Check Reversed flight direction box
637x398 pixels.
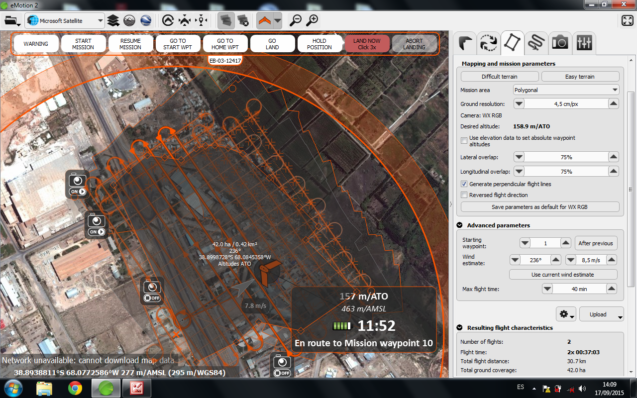coord(464,195)
